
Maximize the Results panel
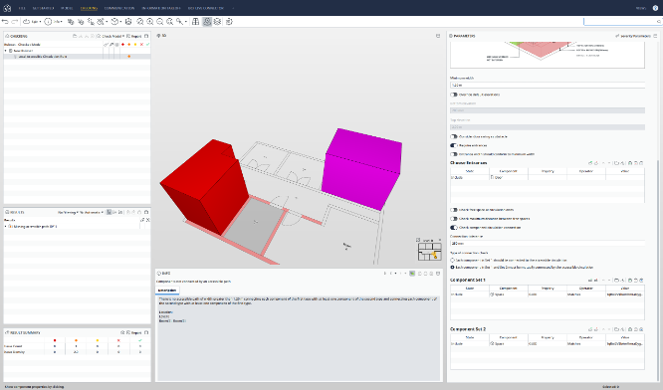pos(146,212)
